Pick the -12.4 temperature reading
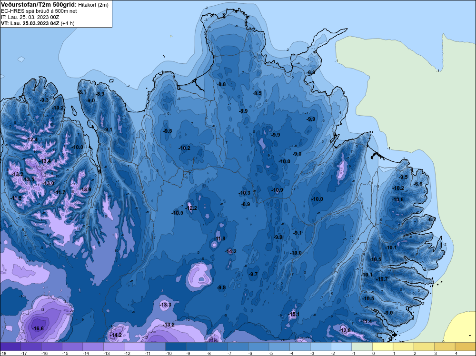 tap(31, 139)
